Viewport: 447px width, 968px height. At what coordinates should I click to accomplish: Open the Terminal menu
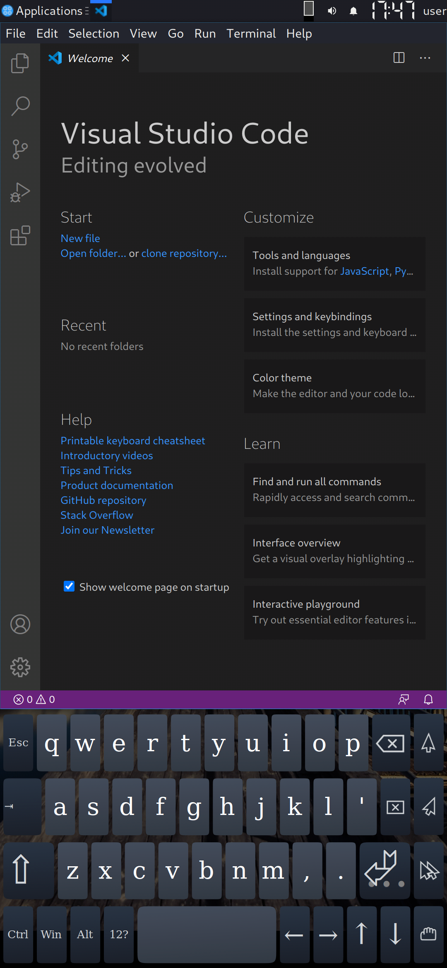[x=251, y=34]
